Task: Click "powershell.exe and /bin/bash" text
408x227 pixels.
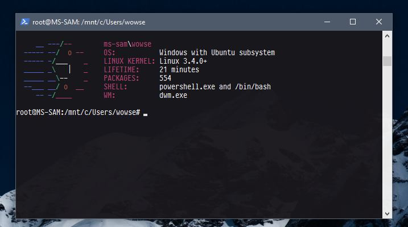Action: coord(215,87)
